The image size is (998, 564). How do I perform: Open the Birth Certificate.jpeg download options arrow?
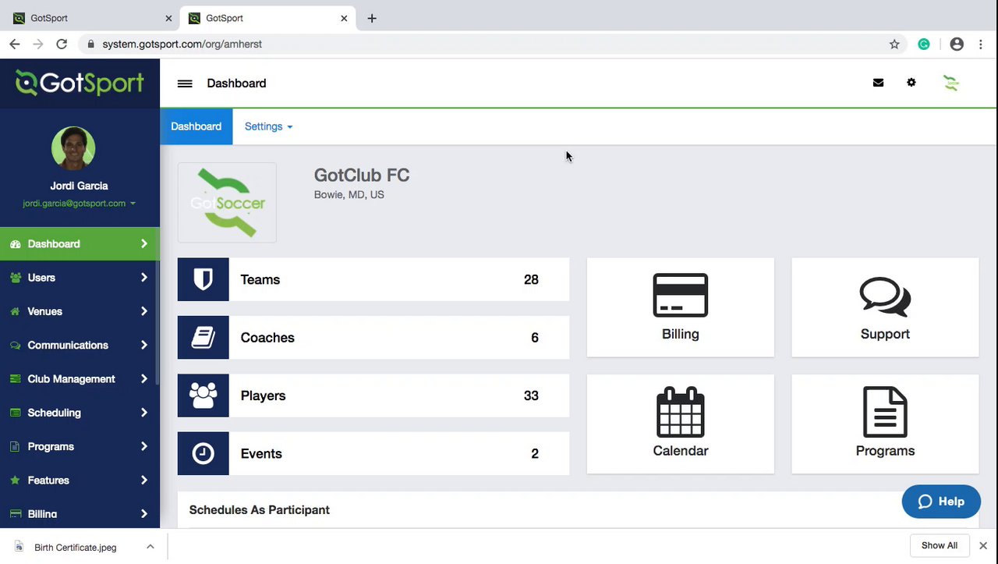150,547
